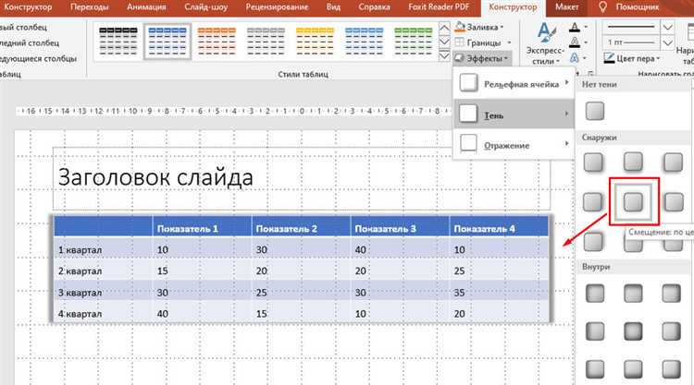The height and width of the screenshot is (385, 694).
Task: Pick inner shadow bottom-right preset under Внутри
Action: (x=672, y=369)
